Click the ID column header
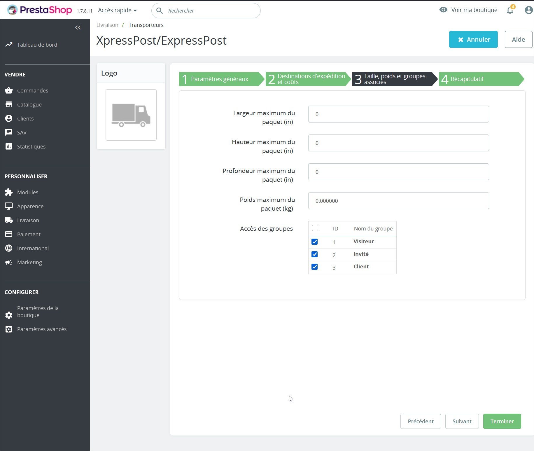 coord(336,228)
